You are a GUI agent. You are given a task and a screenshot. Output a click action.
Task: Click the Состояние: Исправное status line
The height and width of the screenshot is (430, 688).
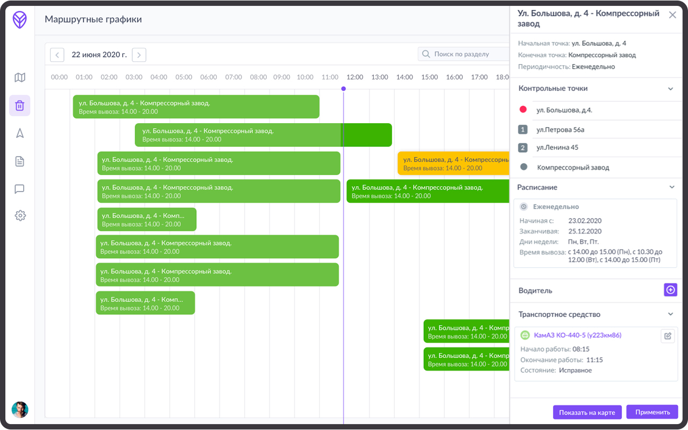point(556,370)
